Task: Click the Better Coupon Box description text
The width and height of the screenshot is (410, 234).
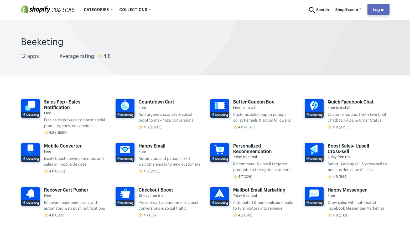Action: 262,117
